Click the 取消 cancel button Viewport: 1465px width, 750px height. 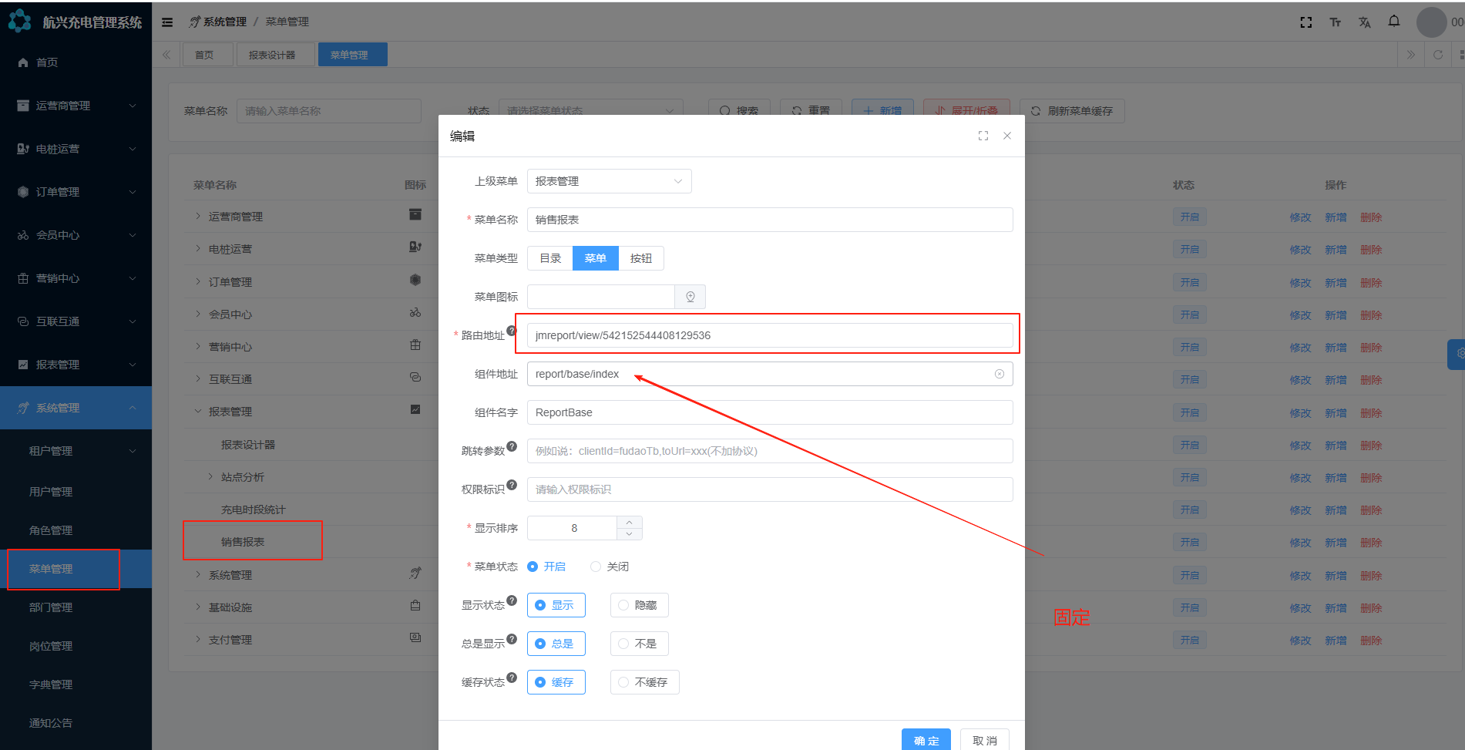point(984,740)
